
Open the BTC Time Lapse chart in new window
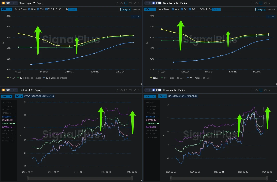117,3
